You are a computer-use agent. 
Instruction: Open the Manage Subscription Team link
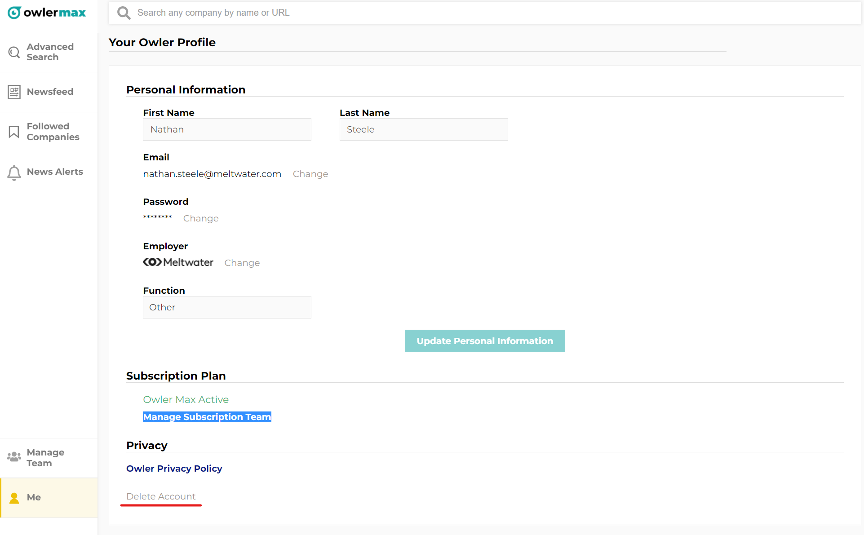[x=207, y=417]
